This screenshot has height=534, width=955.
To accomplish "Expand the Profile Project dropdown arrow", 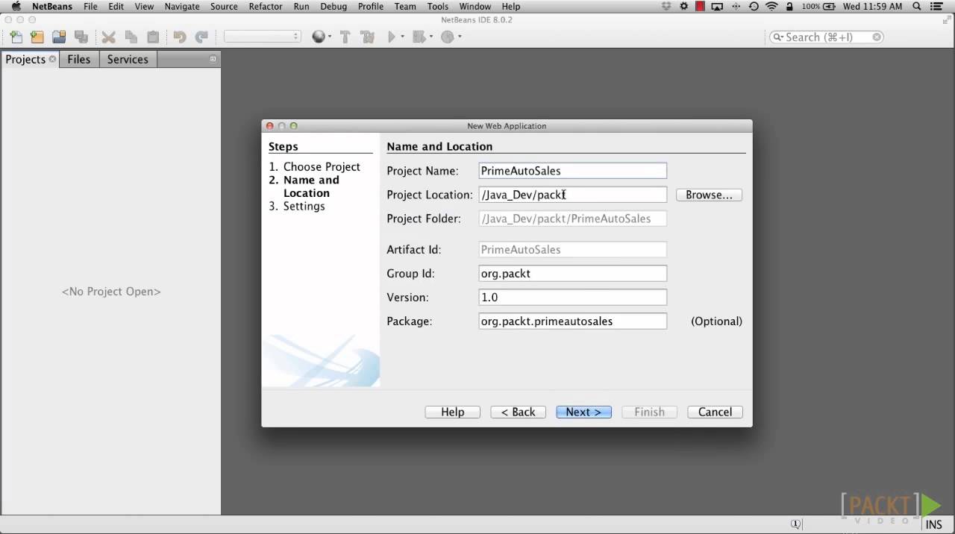I will tap(460, 37).
